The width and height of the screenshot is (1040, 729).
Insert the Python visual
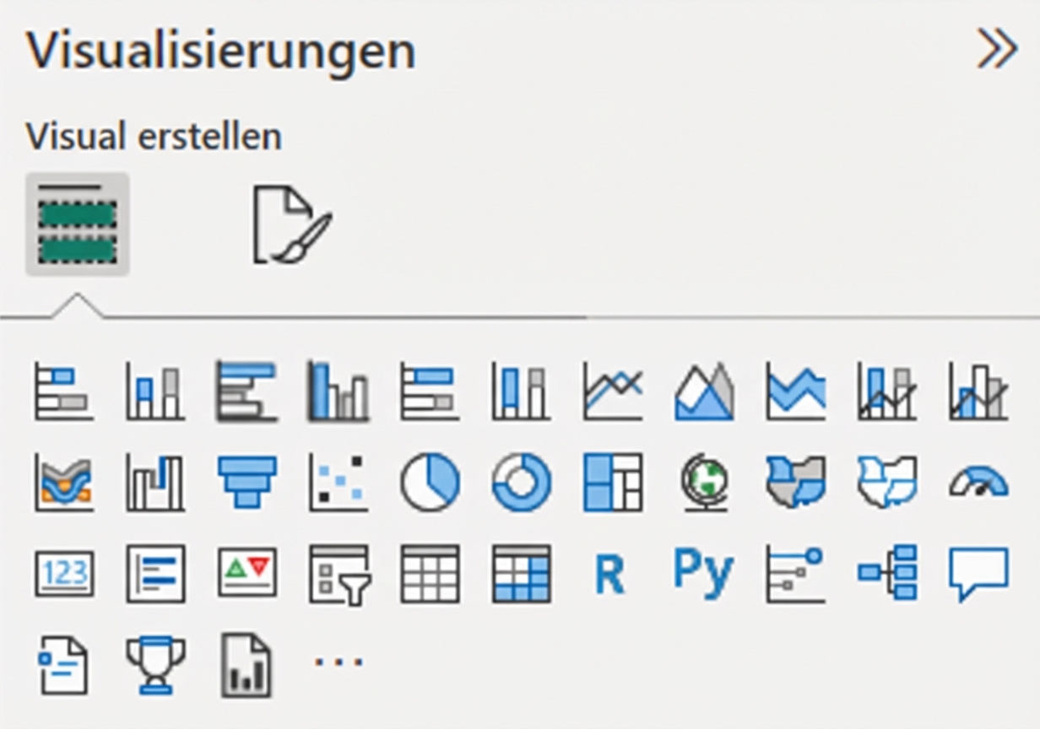tap(703, 573)
